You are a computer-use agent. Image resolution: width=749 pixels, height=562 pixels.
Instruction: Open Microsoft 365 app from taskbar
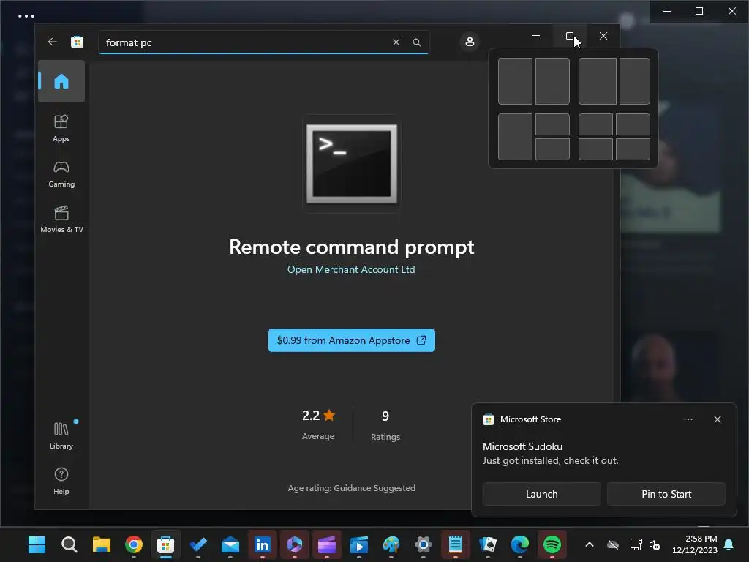pos(295,544)
